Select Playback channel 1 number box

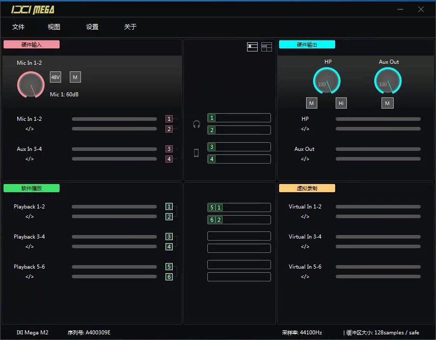pos(169,206)
